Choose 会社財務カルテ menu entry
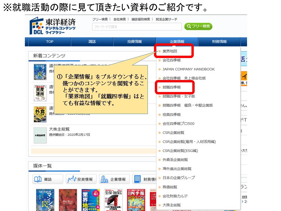 pyautogui.click(x=175, y=196)
